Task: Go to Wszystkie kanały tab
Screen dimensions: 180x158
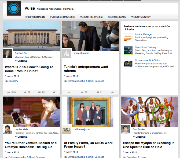Action: tap(117, 17)
